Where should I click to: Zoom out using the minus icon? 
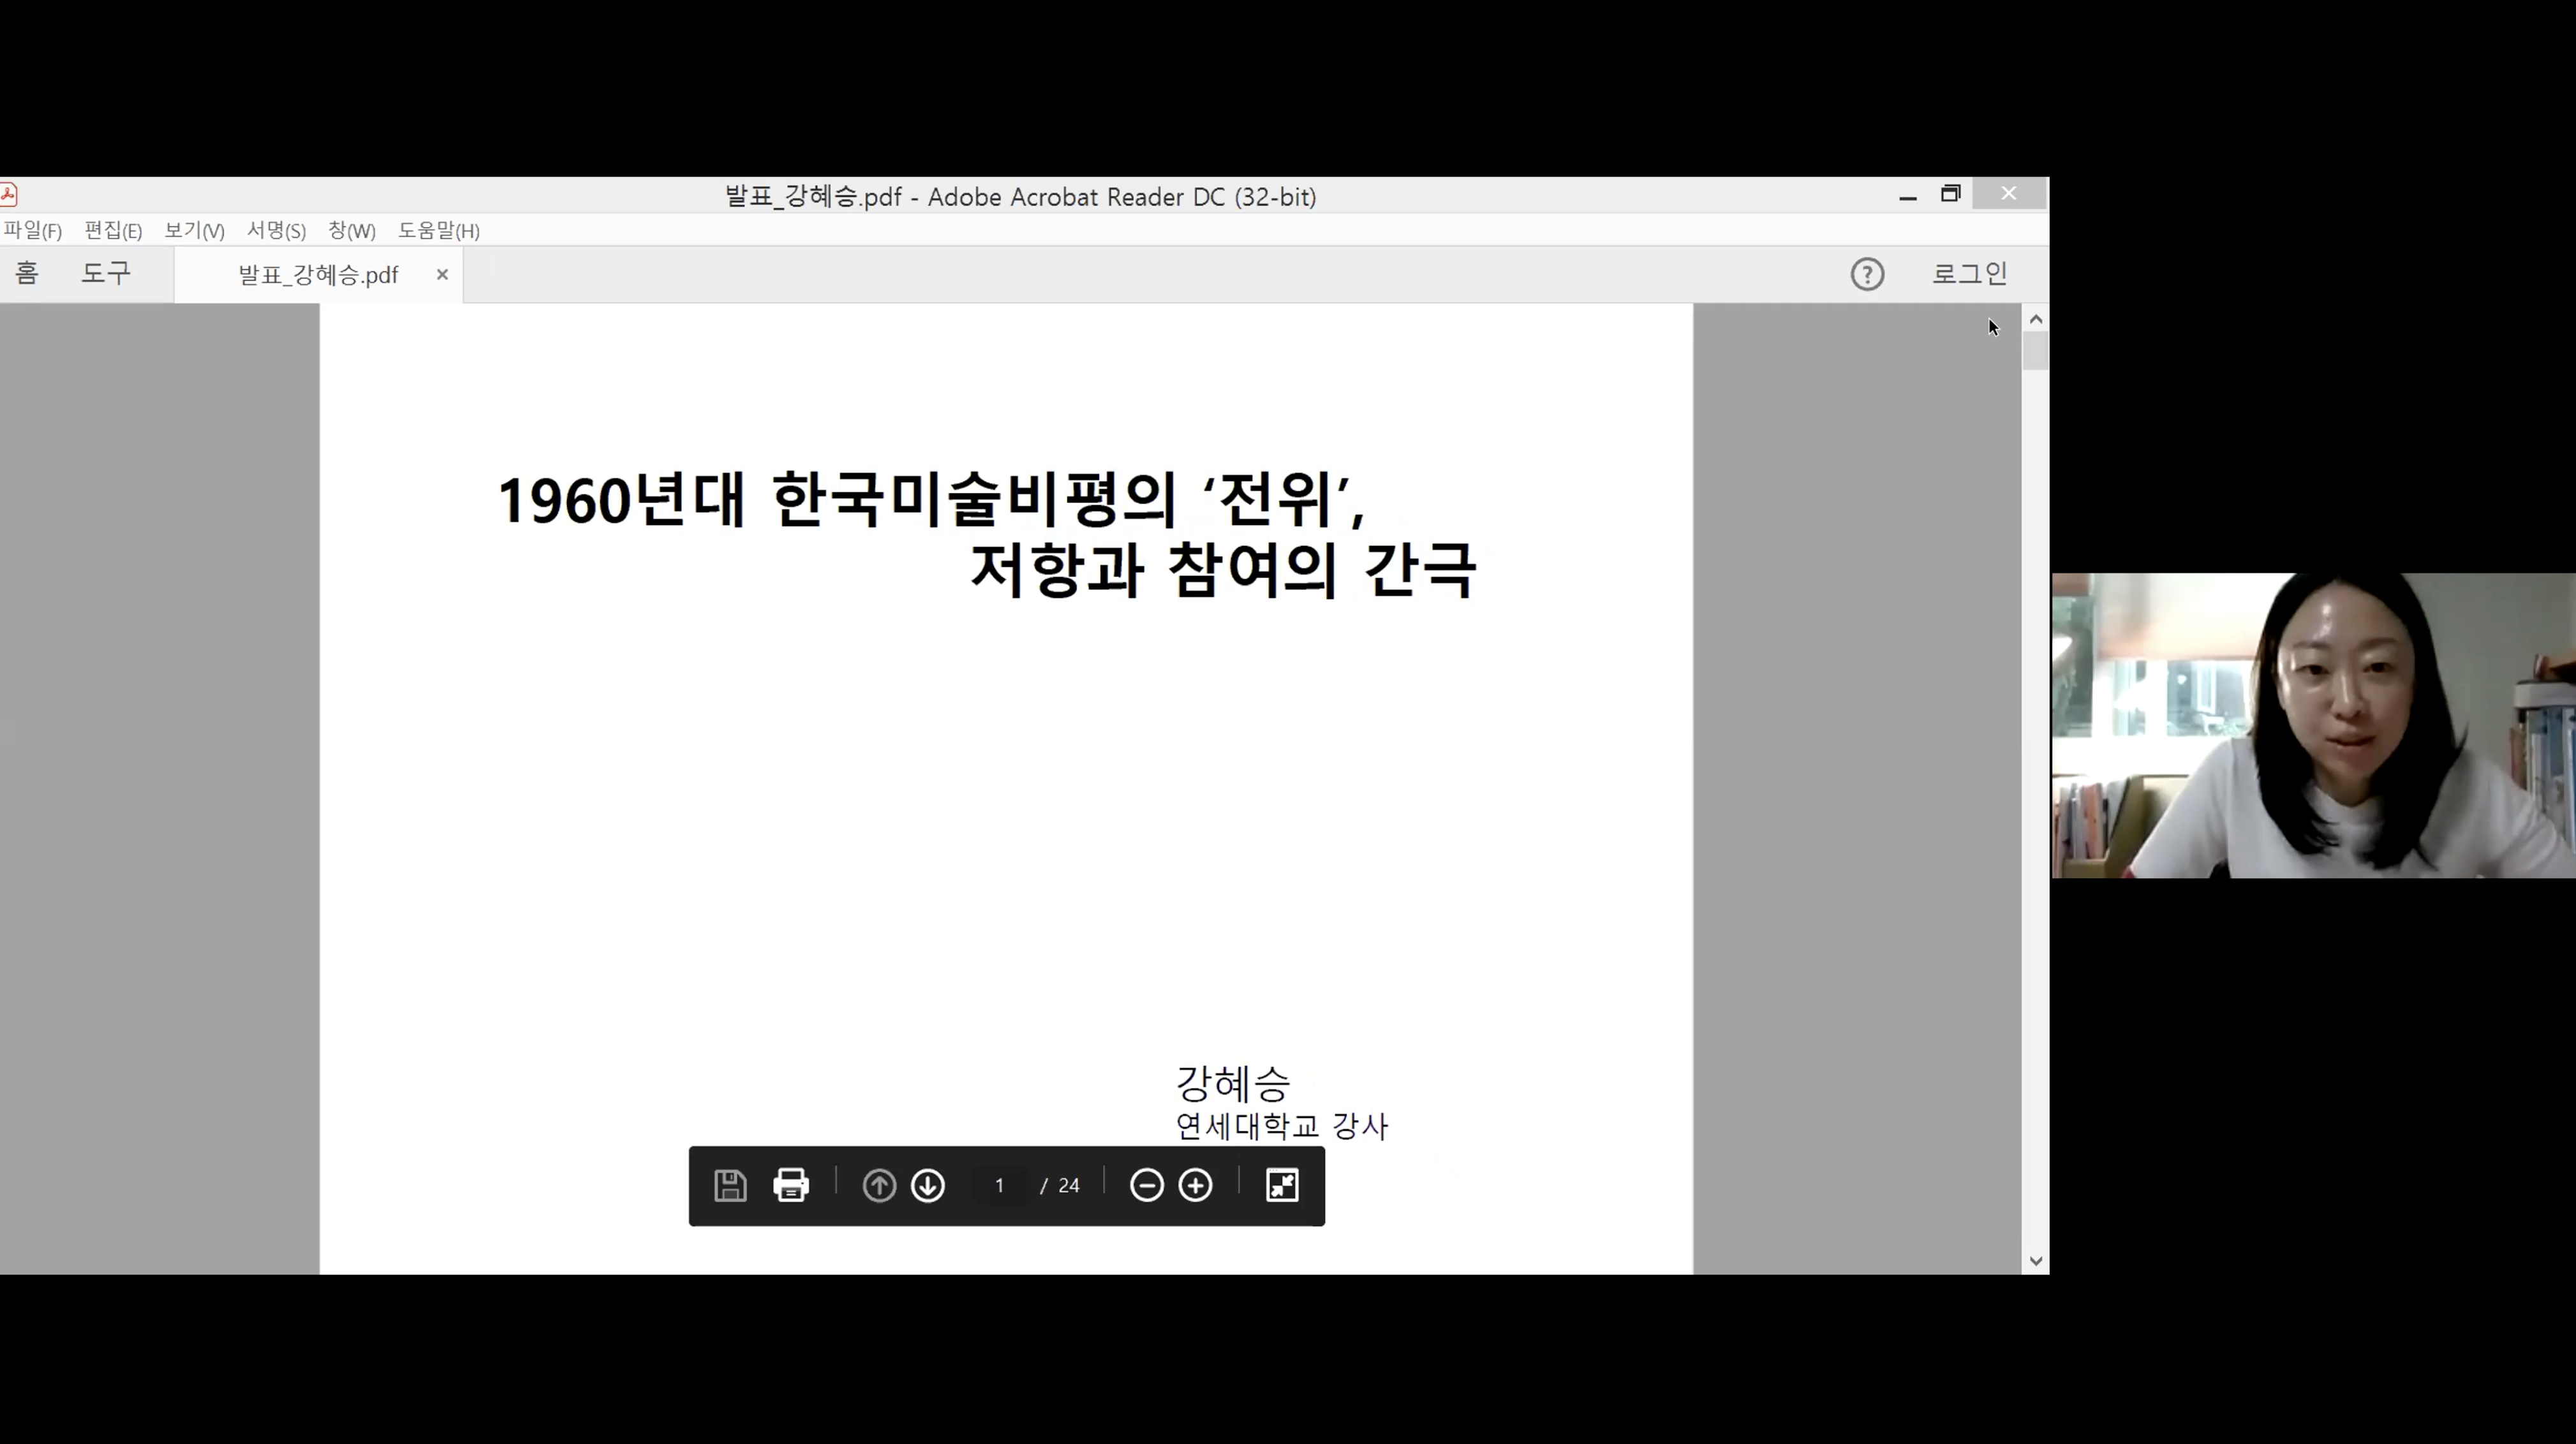[x=1146, y=1185]
